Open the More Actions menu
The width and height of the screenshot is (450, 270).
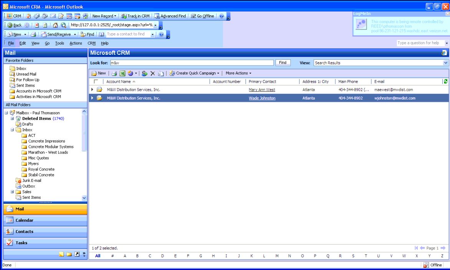tap(238, 74)
